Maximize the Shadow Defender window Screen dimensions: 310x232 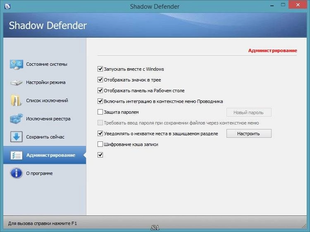(x=283, y=5)
